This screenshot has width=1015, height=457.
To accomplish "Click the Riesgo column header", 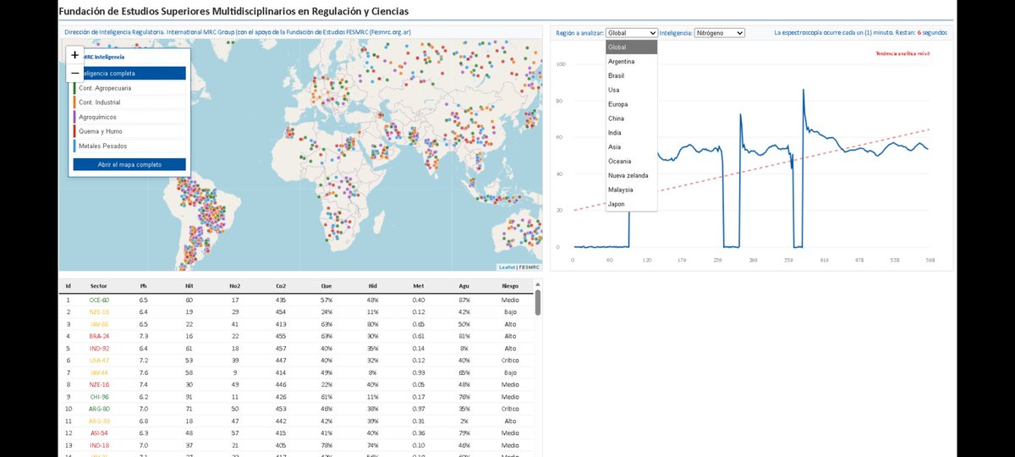I will click(509, 286).
